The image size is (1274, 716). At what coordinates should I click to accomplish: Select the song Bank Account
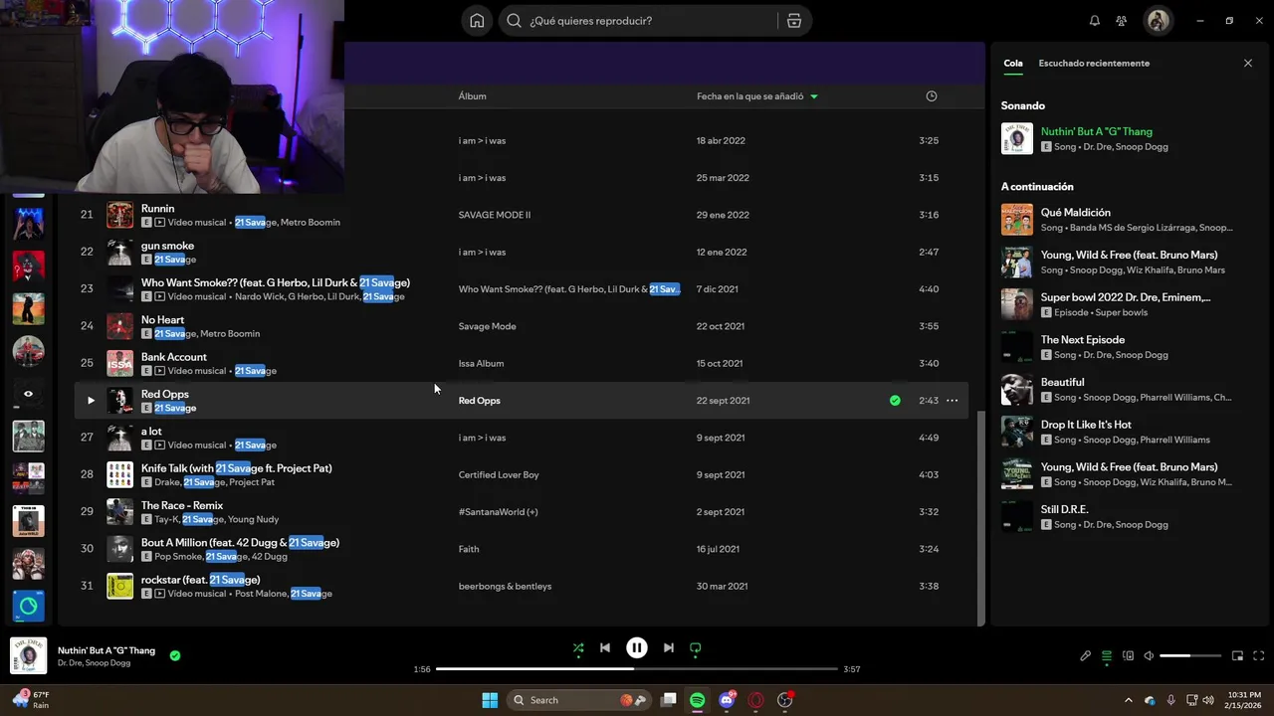click(x=174, y=357)
